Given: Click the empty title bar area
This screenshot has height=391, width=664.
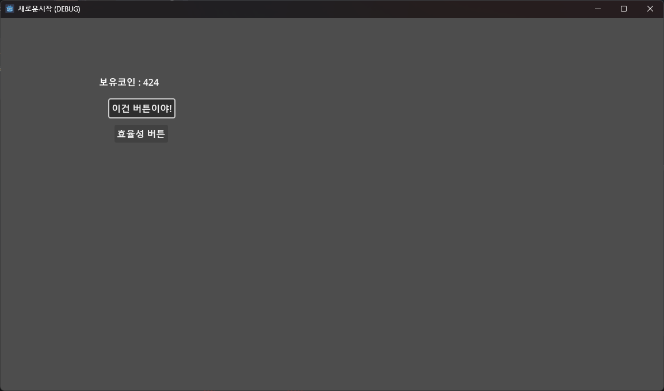Looking at the screenshot, I should tap(330, 9).
